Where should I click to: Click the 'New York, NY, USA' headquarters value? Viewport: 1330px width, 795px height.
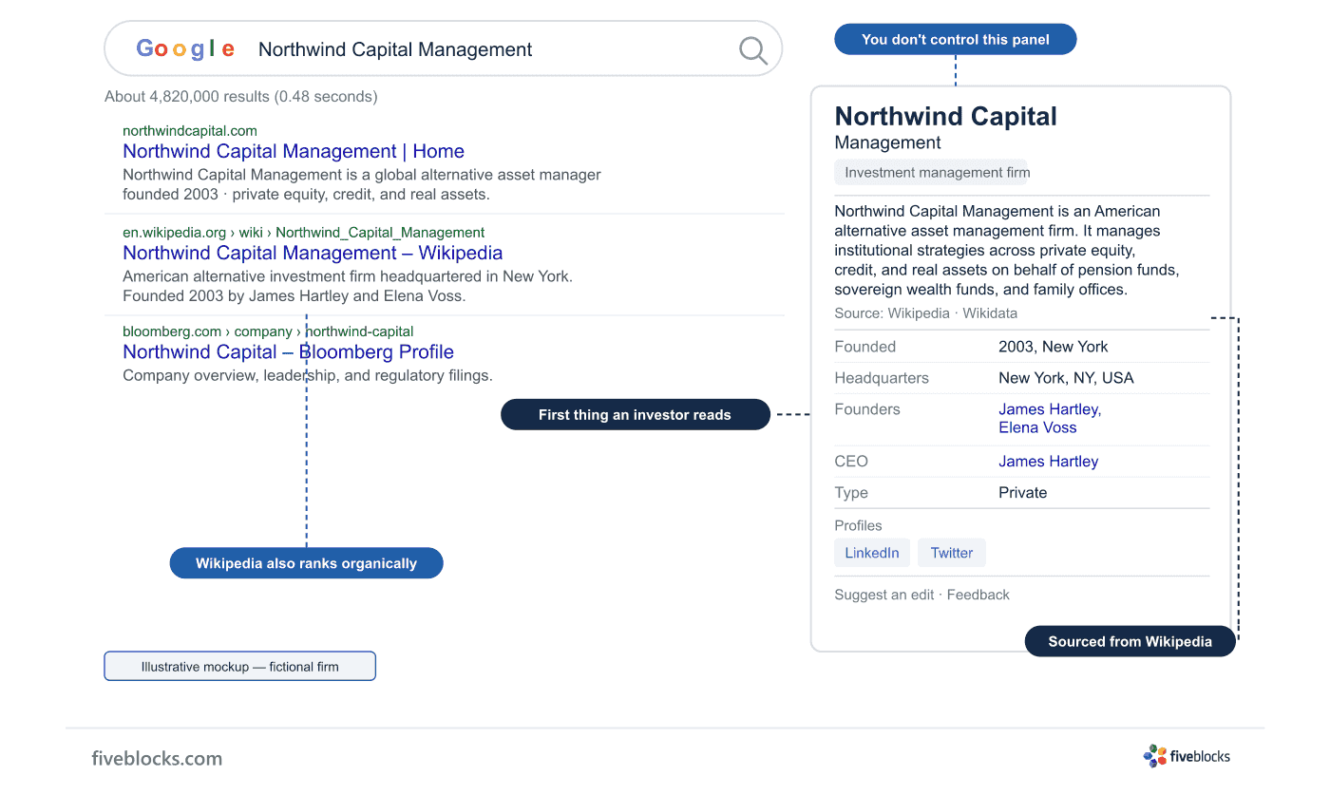pyautogui.click(x=1066, y=378)
